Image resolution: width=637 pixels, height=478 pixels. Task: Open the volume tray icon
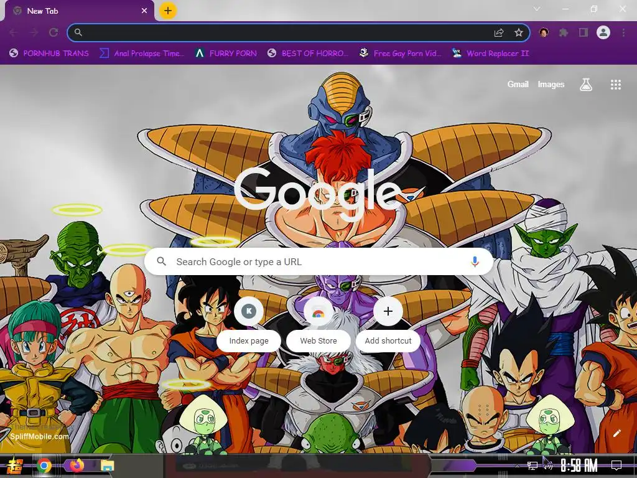(x=549, y=466)
